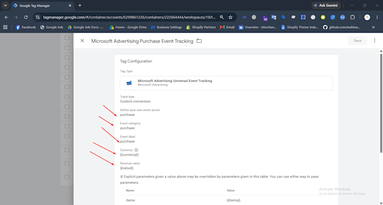Screen dimensions: 383x205
Task: Show hidden bookmarks with the double chevron
Action: (373, 28)
